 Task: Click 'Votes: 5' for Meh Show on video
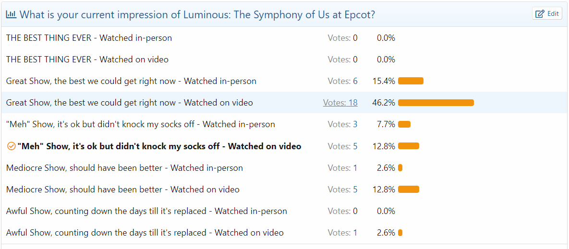click(342, 146)
